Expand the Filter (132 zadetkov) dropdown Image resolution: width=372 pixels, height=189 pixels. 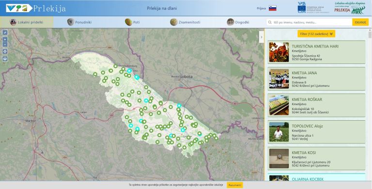316,34
